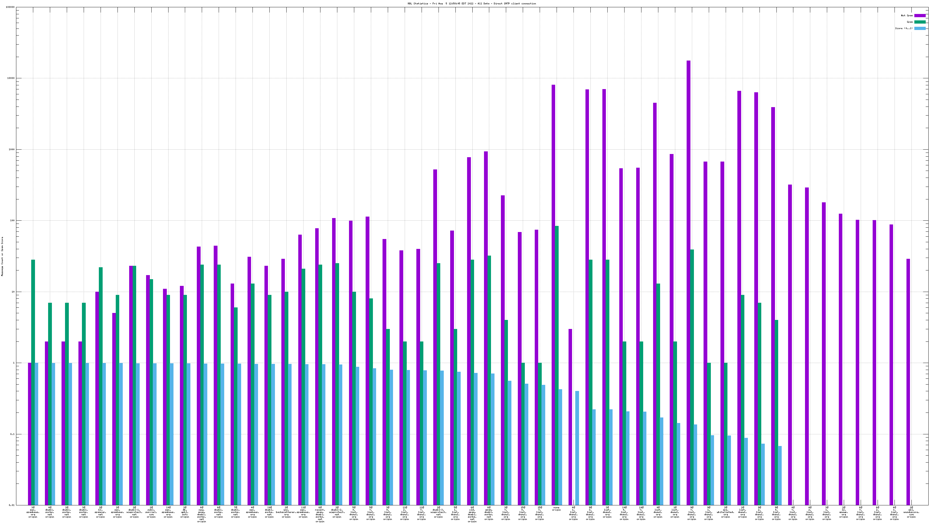The height and width of the screenshot is (524, 933).
Task: Click the 0.01 tick on the y-axis
Action: (x=12, y=505)
